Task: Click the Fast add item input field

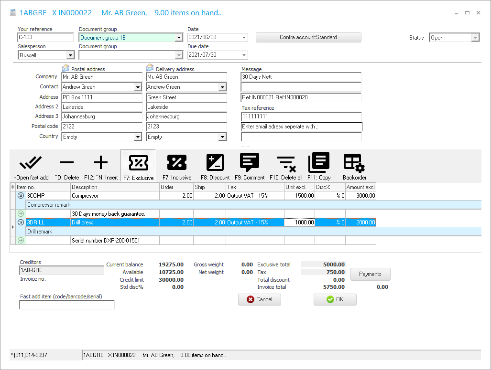Action: 67,305
